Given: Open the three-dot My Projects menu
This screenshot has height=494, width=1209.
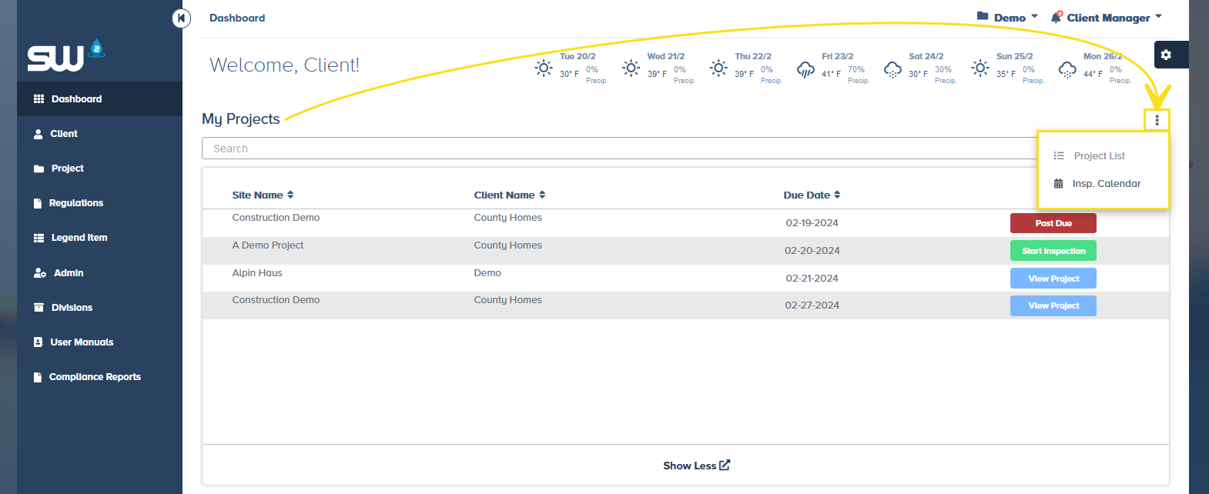Looking at the screenshot, I should point(1157,120).
